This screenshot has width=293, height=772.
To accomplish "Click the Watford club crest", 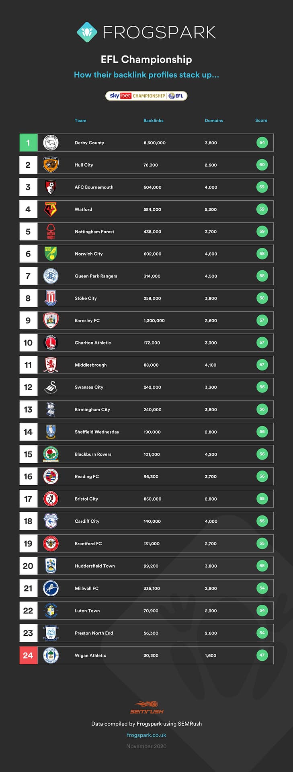I will point(51,209).
